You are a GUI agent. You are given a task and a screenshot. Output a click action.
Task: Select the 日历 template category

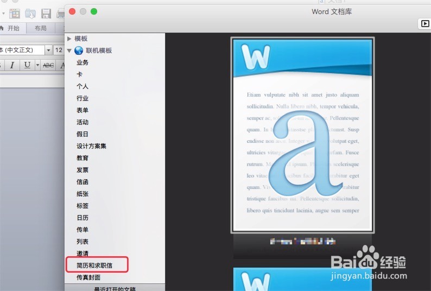coord(83,218)
